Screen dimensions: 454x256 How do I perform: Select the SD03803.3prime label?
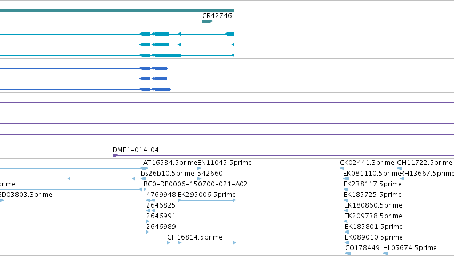point(26,195)
